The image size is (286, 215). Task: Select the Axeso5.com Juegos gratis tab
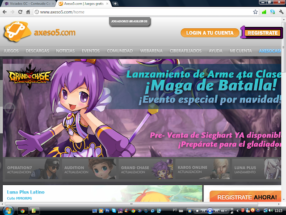pos(84,4)
